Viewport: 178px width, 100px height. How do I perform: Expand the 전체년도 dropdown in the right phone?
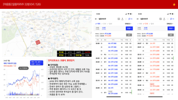pos(170,24)
